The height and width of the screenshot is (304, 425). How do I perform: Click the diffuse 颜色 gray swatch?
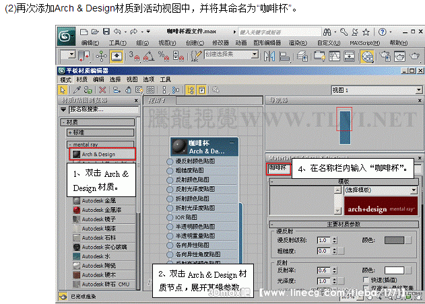(394, 240)
